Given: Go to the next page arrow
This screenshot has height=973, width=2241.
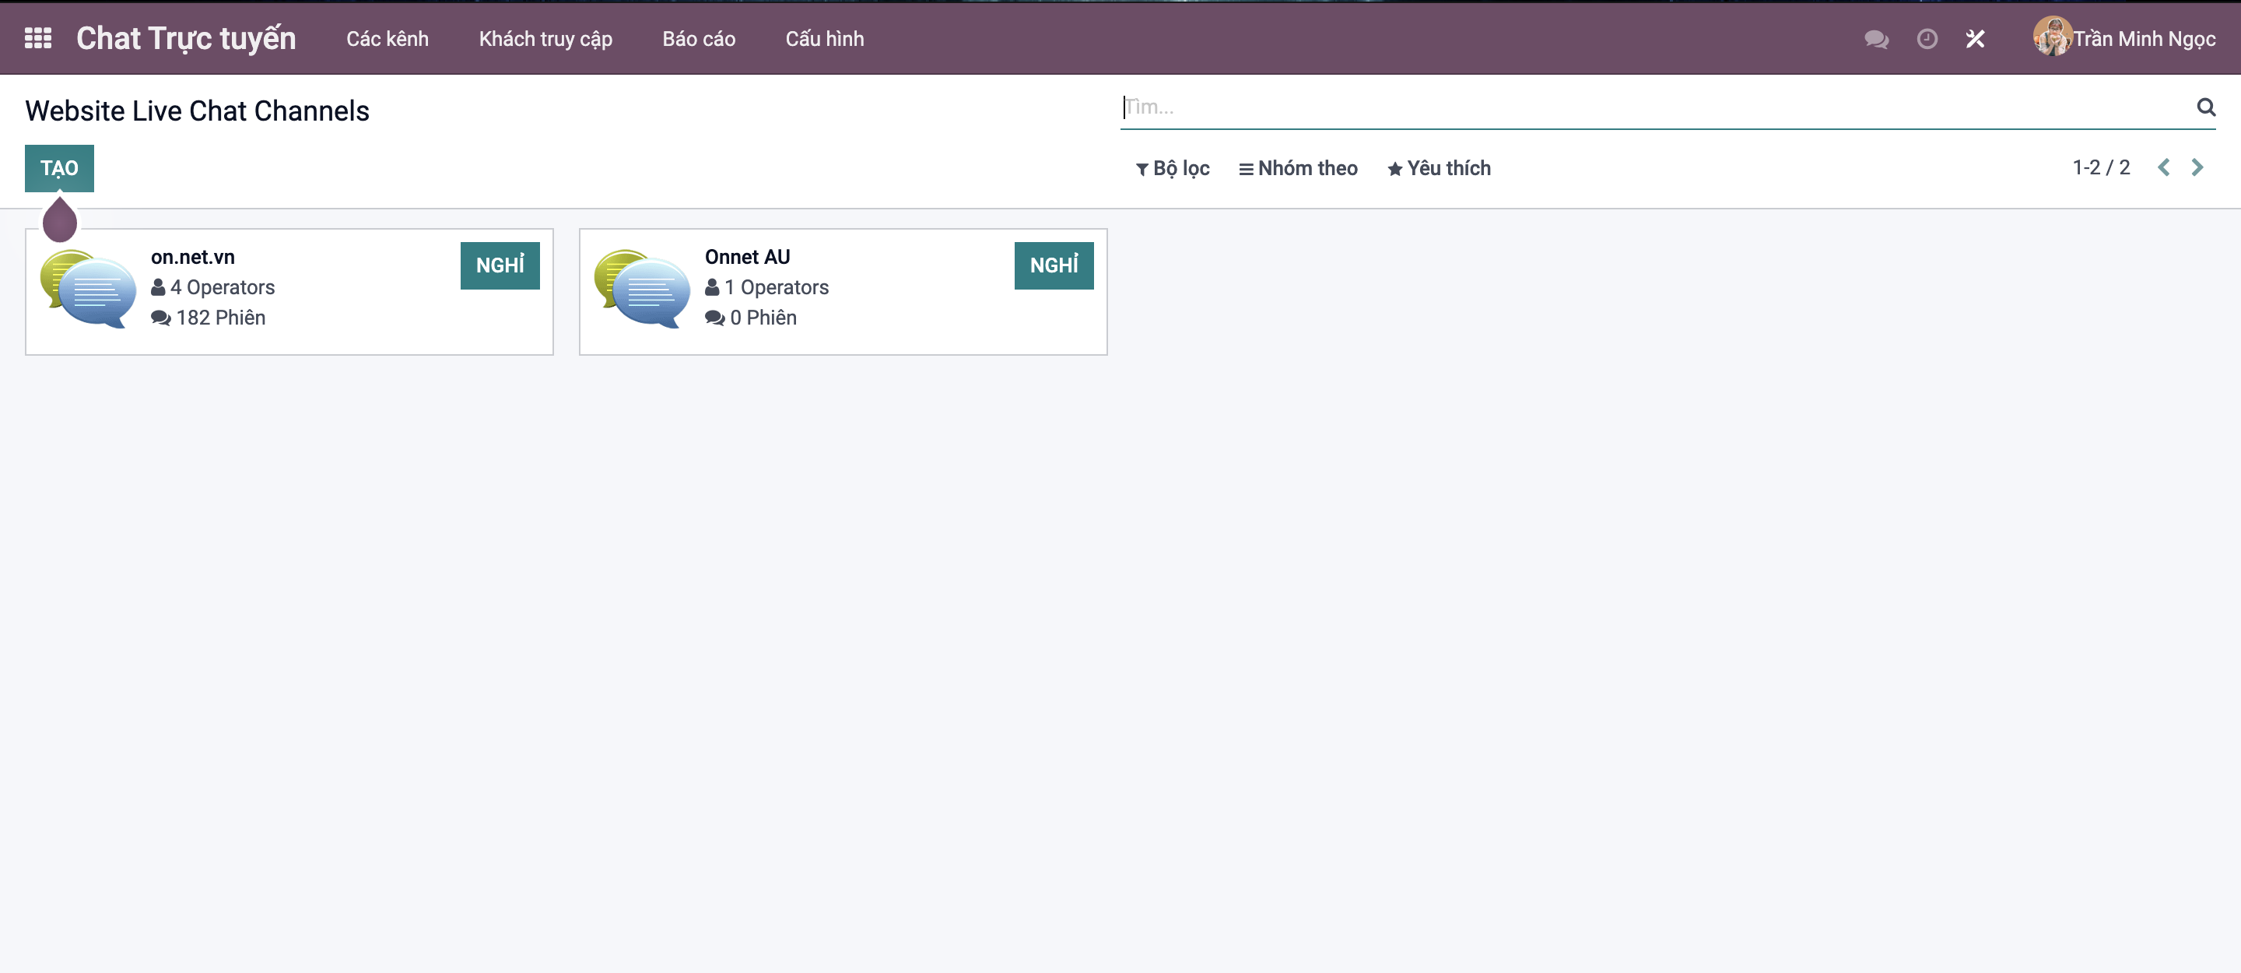Looking at the screenshot, I should pos(2197,167).
